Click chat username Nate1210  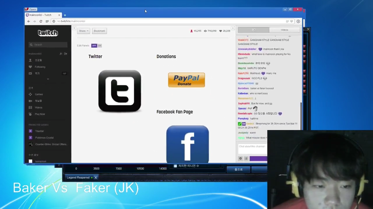pyautogui.click(x=243, y=73)
